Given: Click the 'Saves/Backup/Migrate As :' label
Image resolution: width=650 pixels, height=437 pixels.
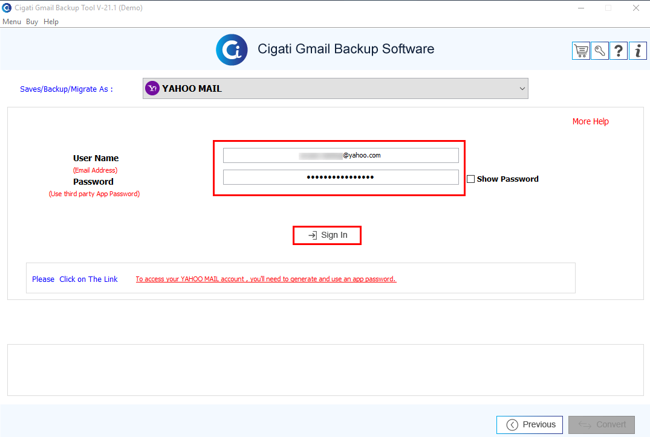Looking at the screenshot, I should point(67,89).
